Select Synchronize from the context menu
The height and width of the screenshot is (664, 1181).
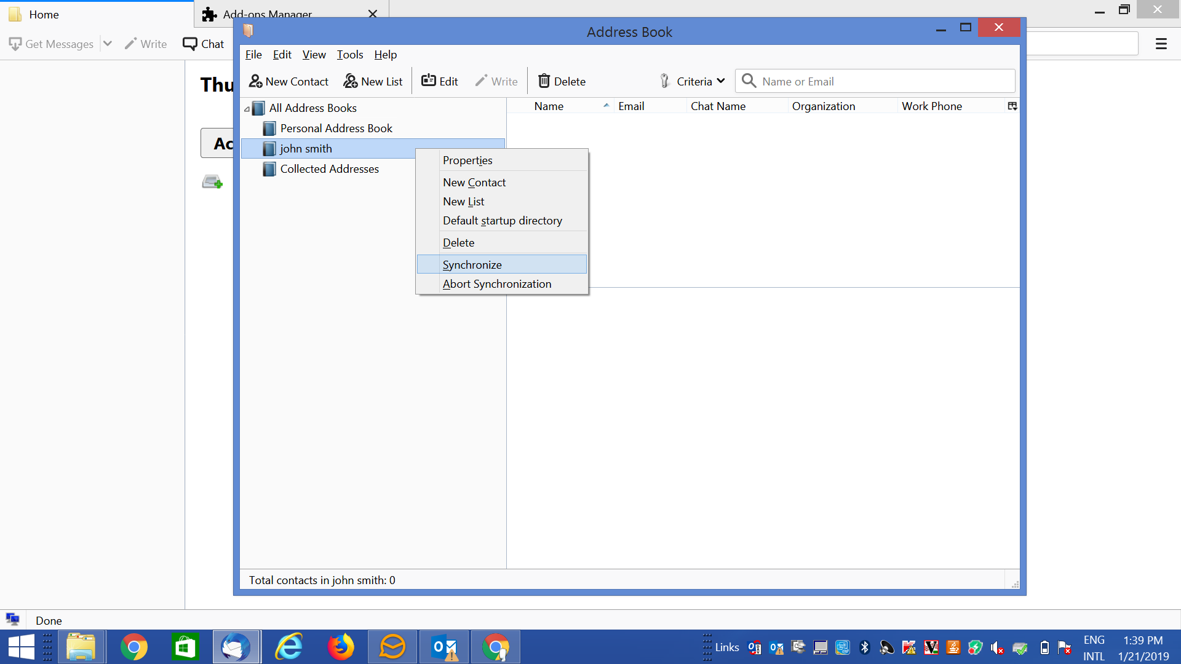[472, 264]
